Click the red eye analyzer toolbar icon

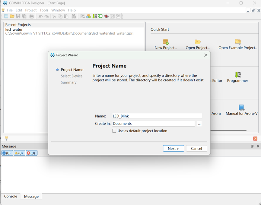[107, 16]
